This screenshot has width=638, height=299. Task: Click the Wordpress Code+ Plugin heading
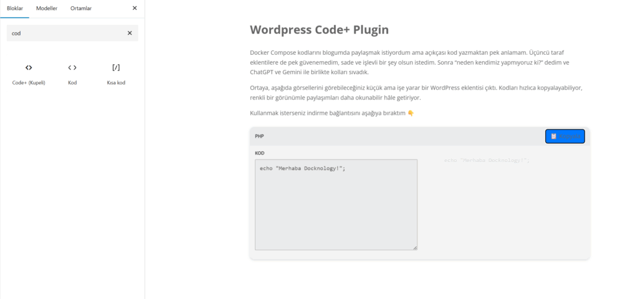click(x=319, y=29)
